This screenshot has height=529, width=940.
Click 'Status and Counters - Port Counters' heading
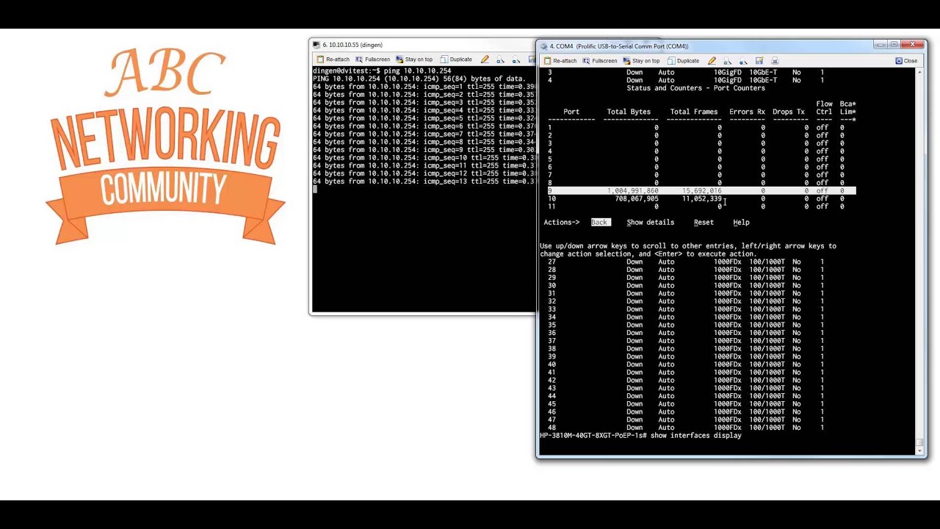point(695,88)
